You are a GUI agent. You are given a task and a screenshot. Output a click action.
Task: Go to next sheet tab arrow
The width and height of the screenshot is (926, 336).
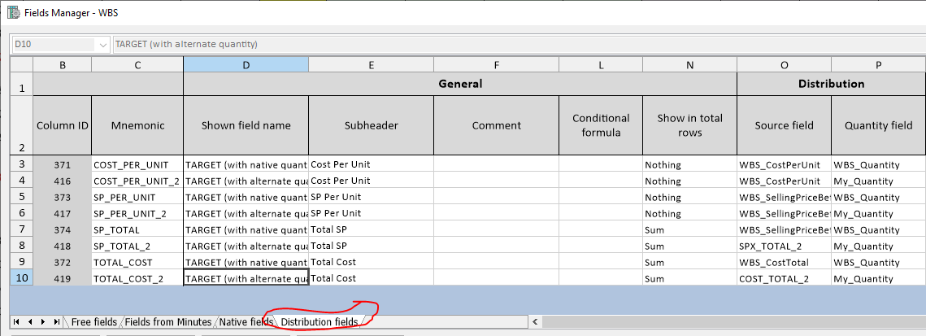click(42, 322)
